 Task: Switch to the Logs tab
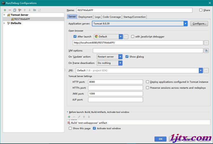click(x=98, y=17)
